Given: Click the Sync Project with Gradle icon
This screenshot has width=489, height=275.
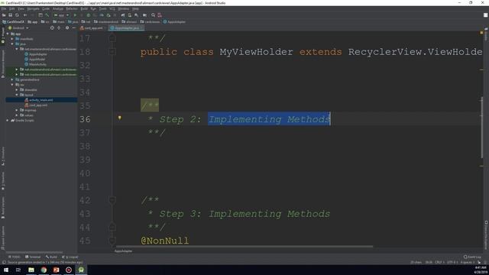Looking at the screenshot, I should pos(123,15).
